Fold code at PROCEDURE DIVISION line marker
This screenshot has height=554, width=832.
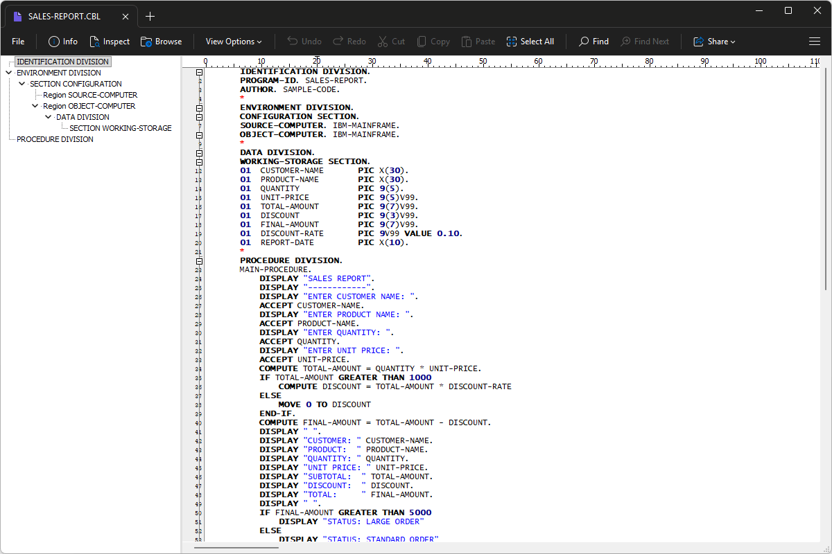click(200, 260)
